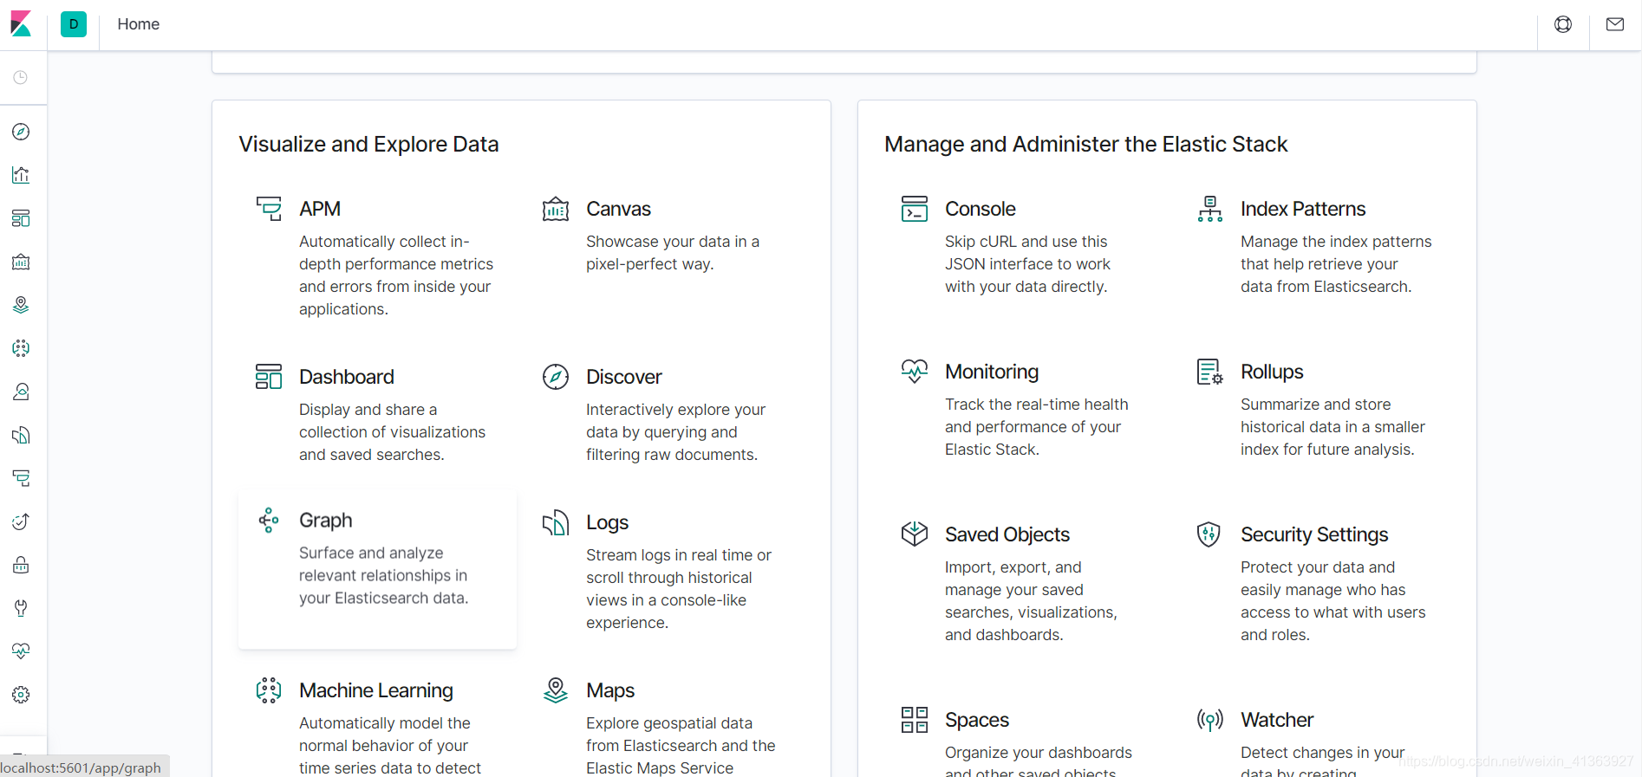Image resolution: width=1642 pixels, height=777 pixels.
Task: Open Visualize chart icon in sidebar
Action: point(21,175)
